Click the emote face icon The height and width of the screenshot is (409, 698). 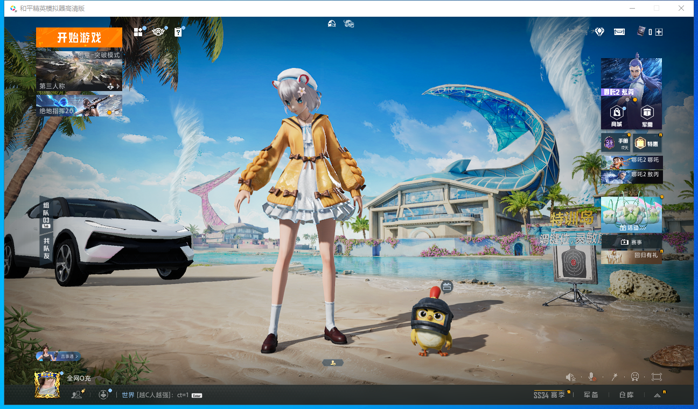635,377
